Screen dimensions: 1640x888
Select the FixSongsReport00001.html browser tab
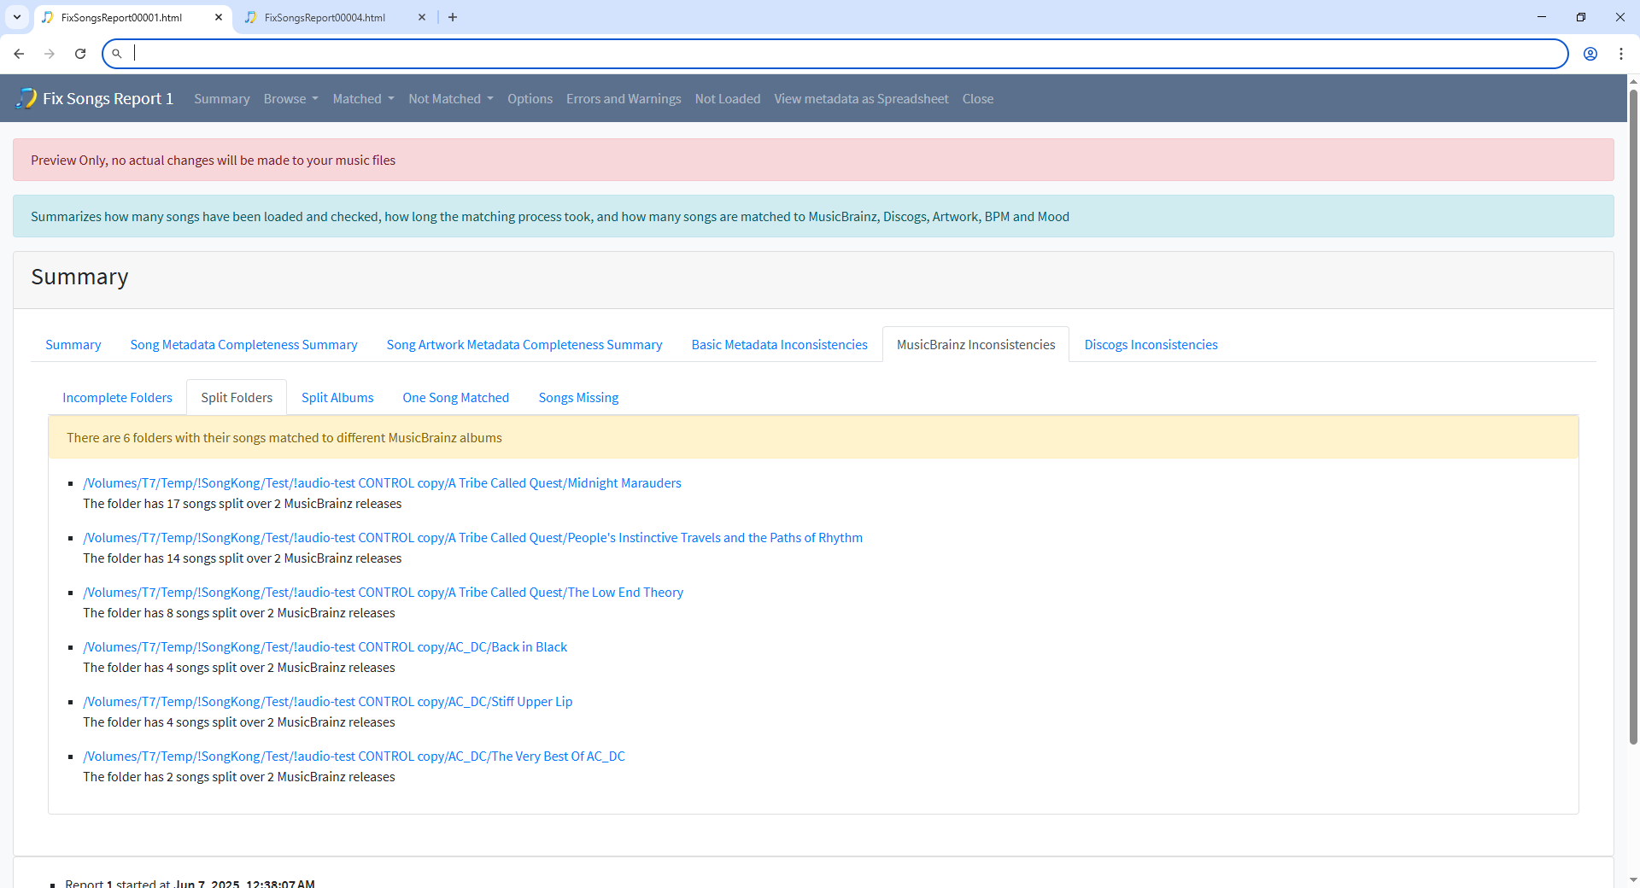tap(133, 17)
